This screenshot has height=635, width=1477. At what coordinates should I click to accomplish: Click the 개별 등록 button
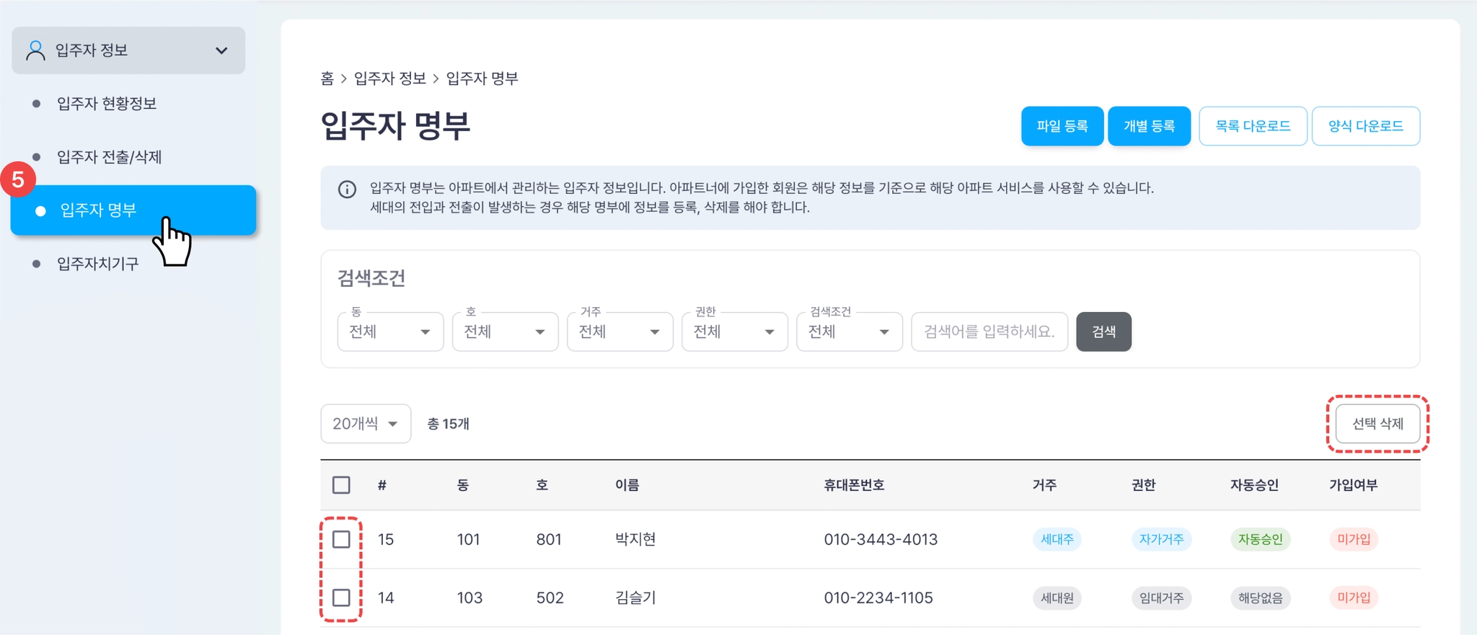point(1149,126)
